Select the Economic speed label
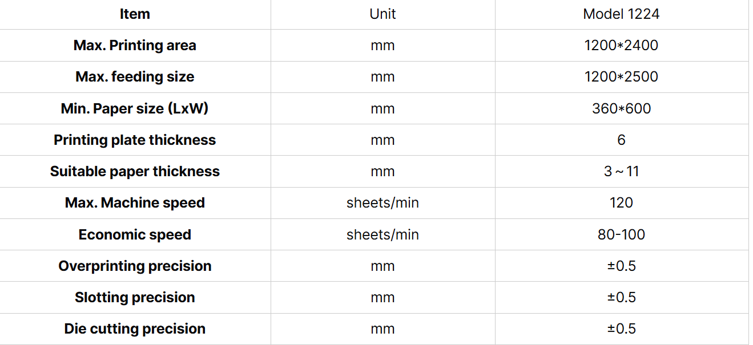The image size is (753, 345). (135, 234)
